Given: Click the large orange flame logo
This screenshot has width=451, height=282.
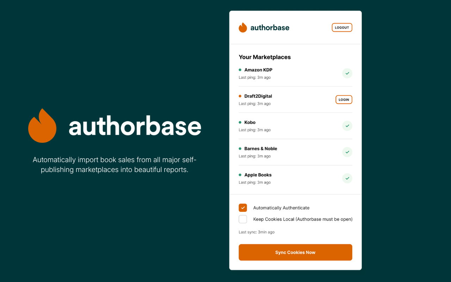Looking at the screenshot, I should tap(42, 125).
